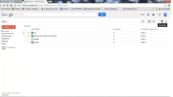Open the account profile avatar
The width and height of the screenshot is (173, 97).
[x=165, y=15]
